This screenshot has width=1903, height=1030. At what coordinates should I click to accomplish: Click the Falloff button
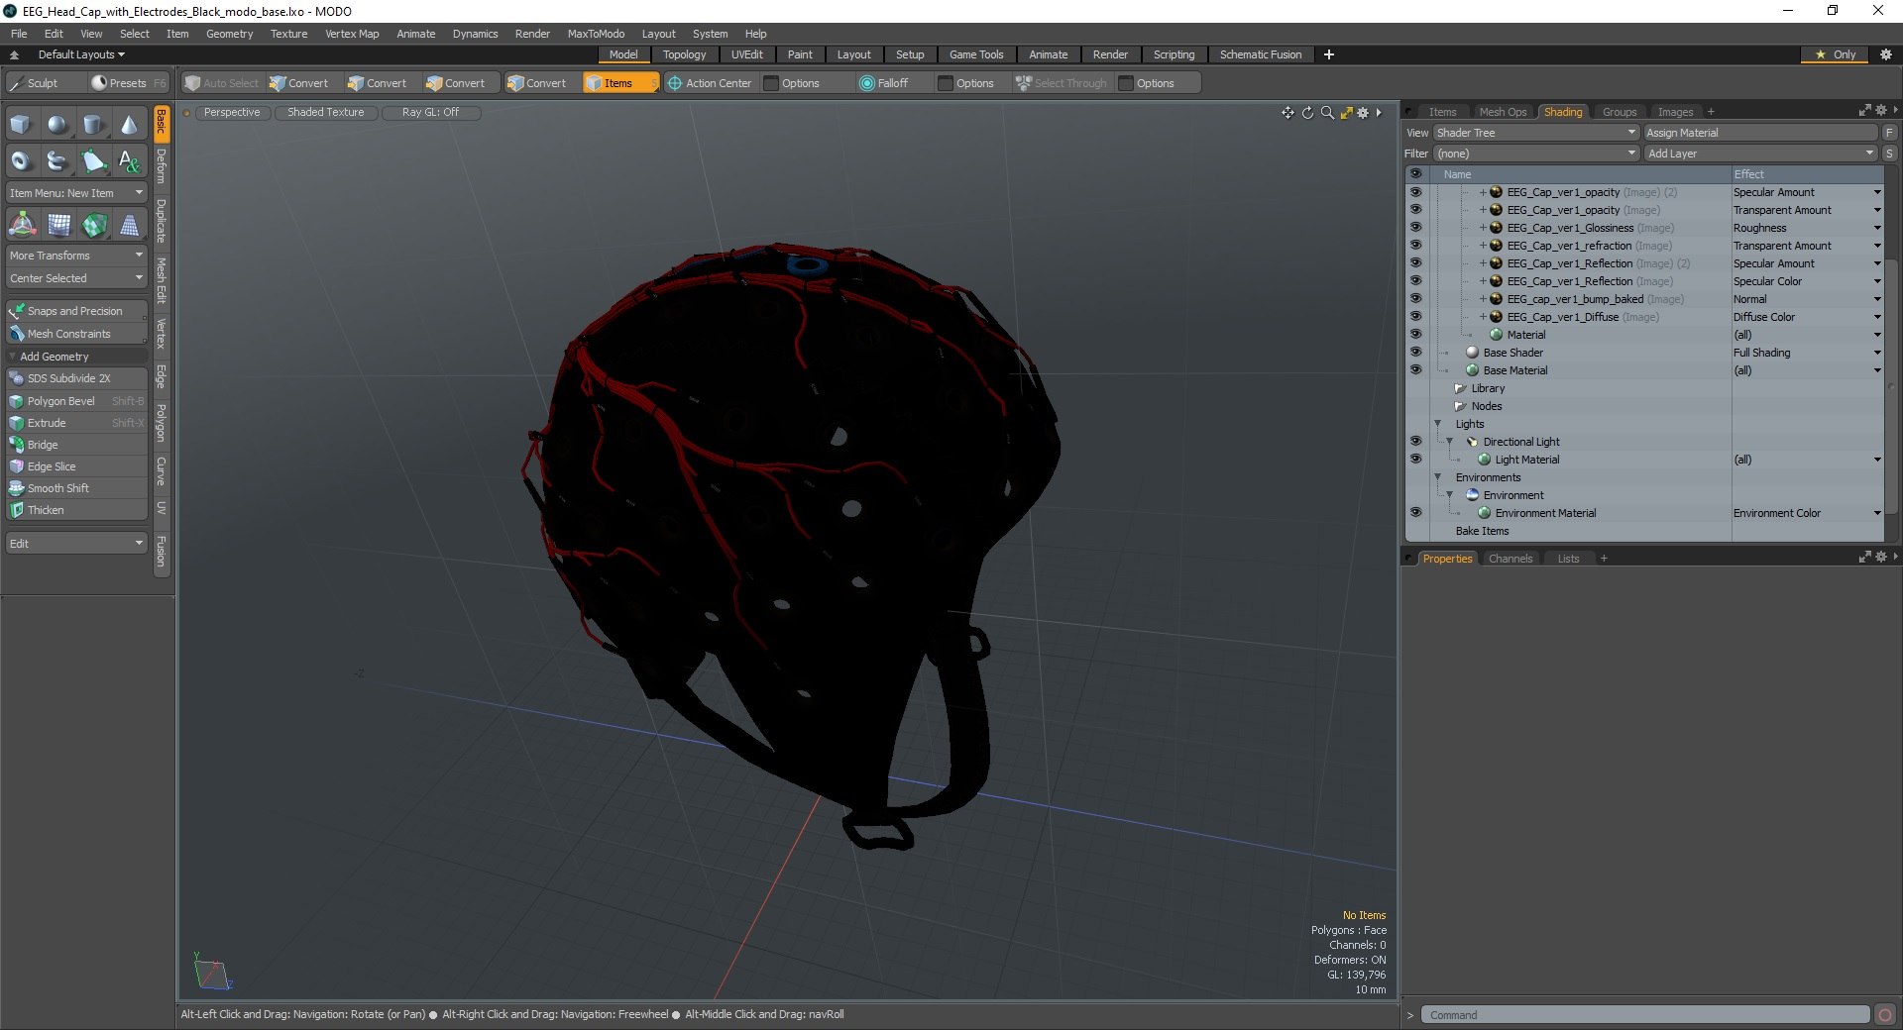(884, 83)
